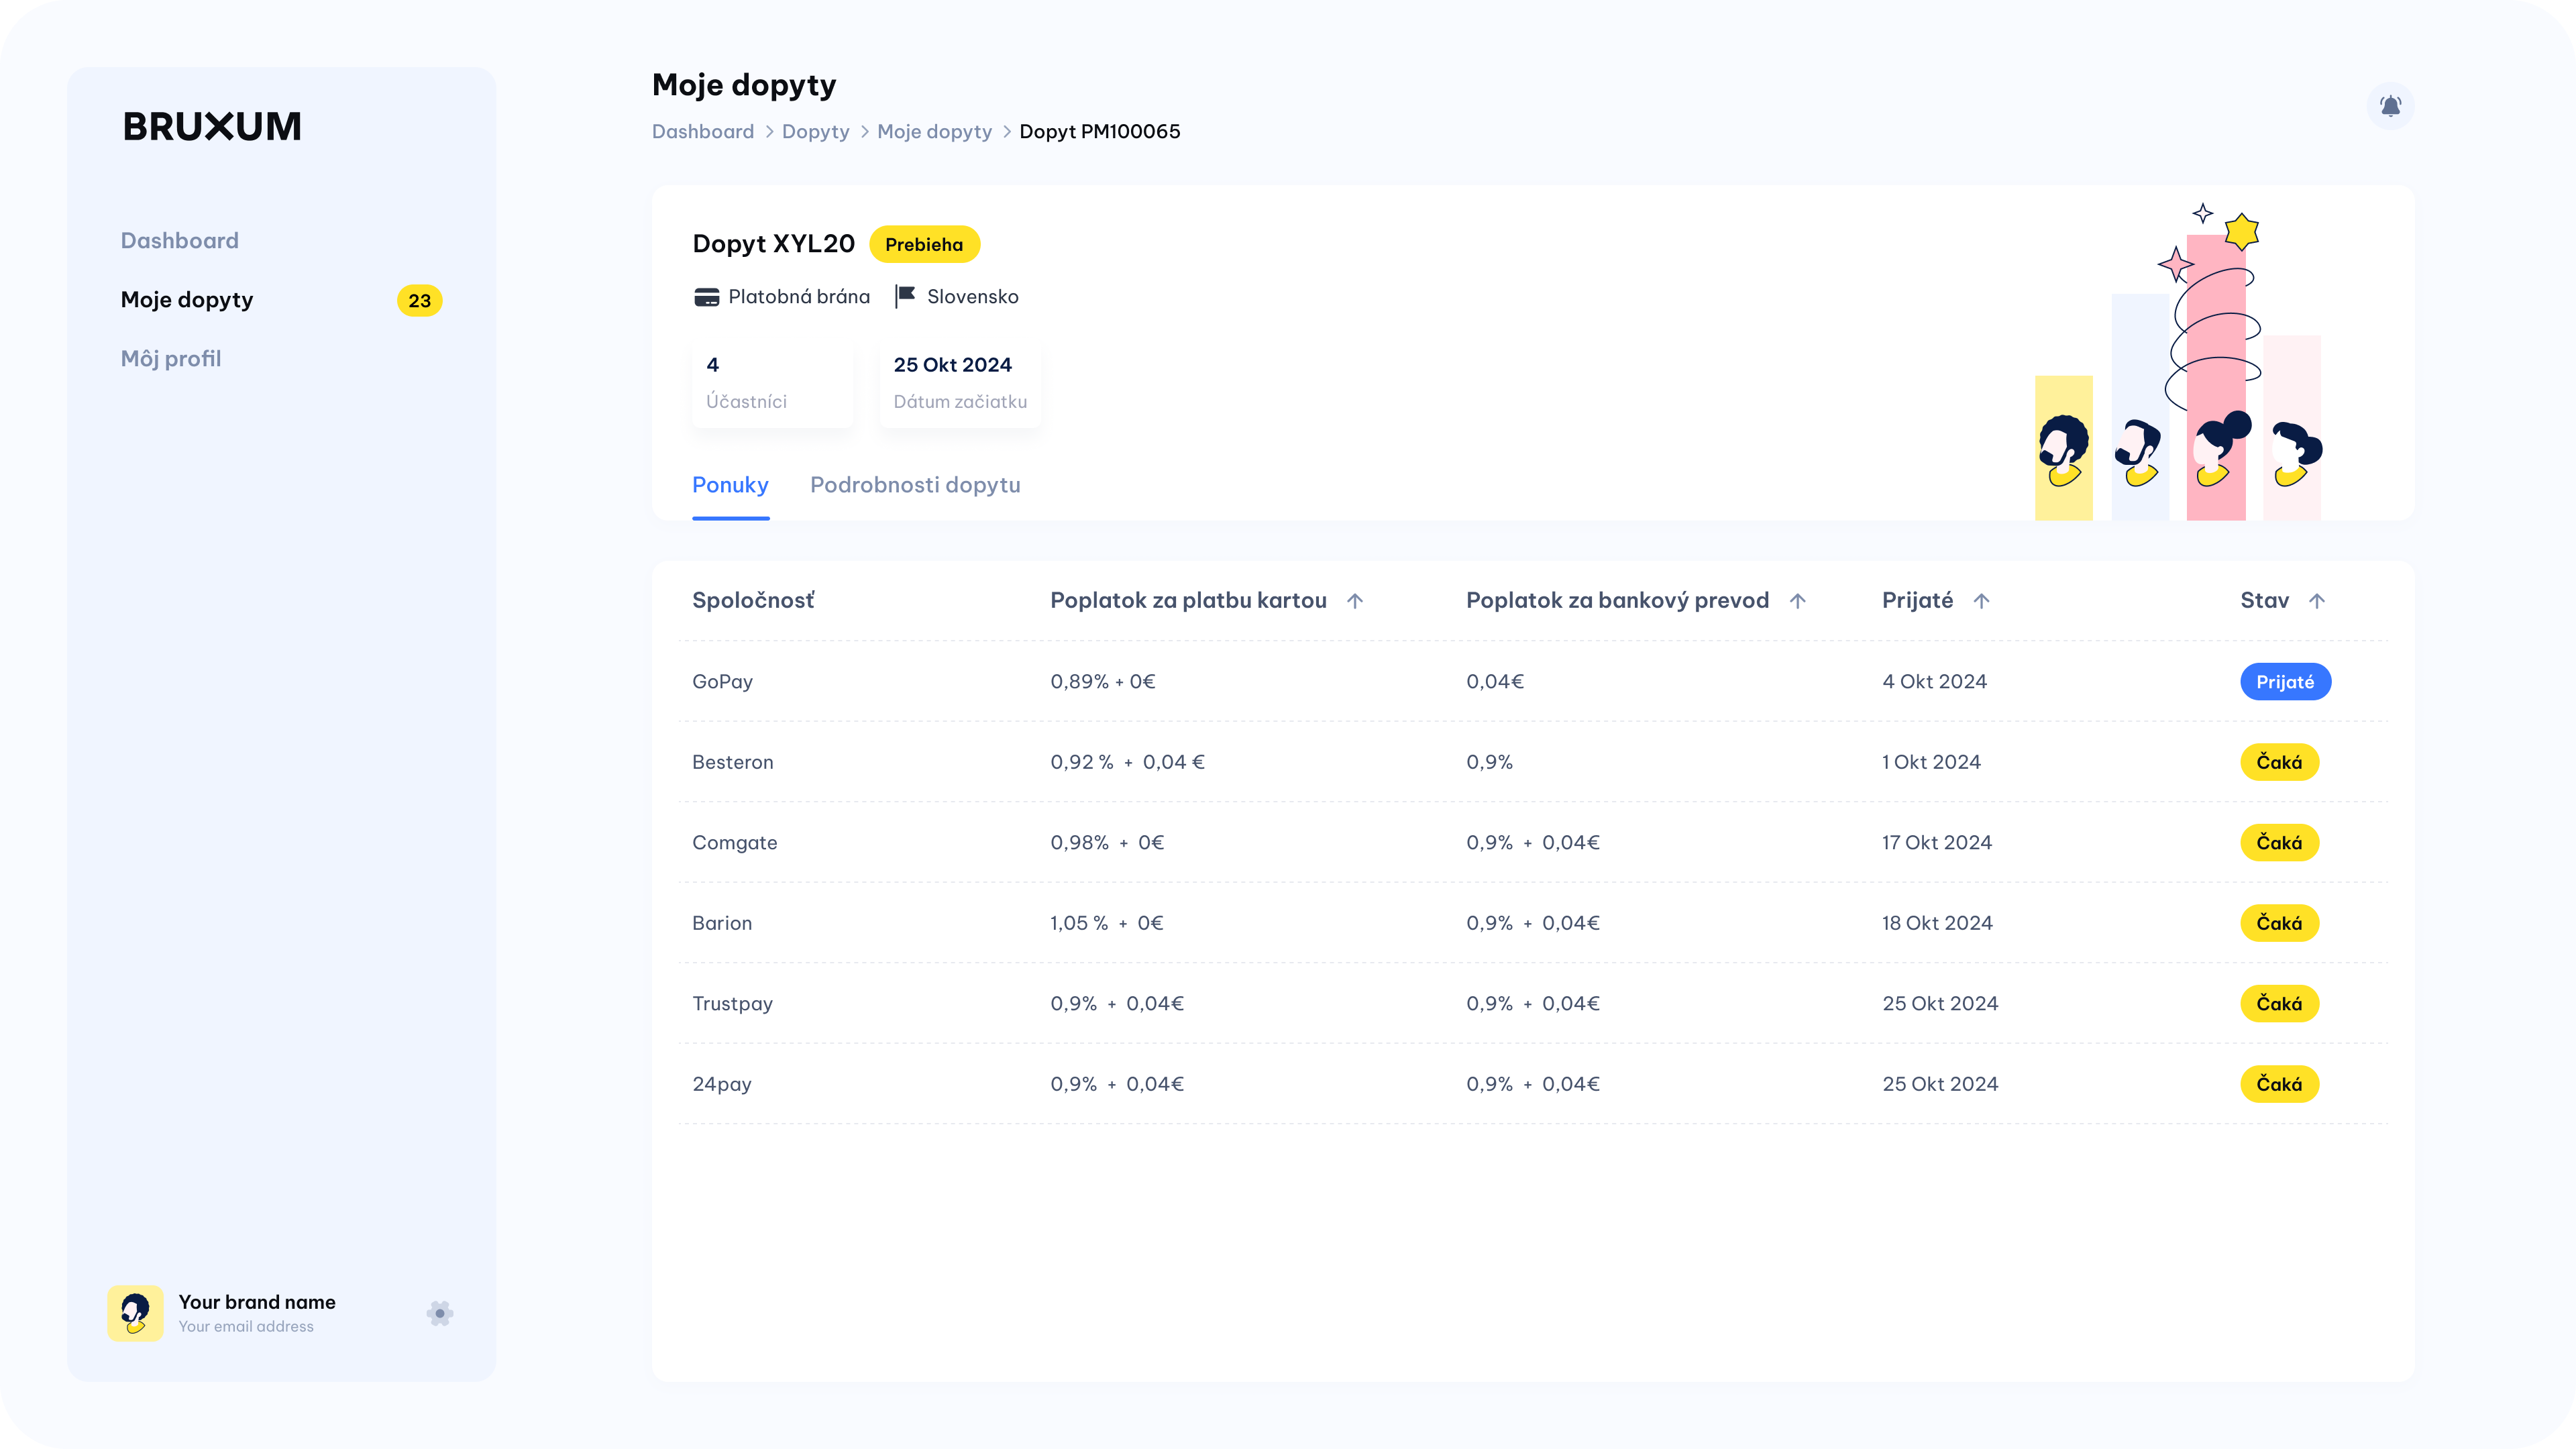The width and height of the screenshot is (2576, 1449).
Task: Click the Slovensko country label
Action: point(972,297)
